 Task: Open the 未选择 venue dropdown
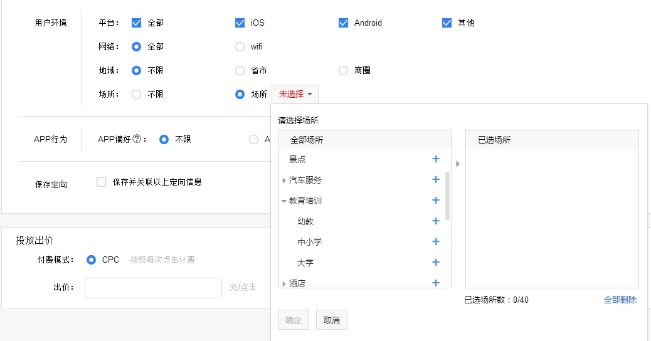click(x=295, y=94)
